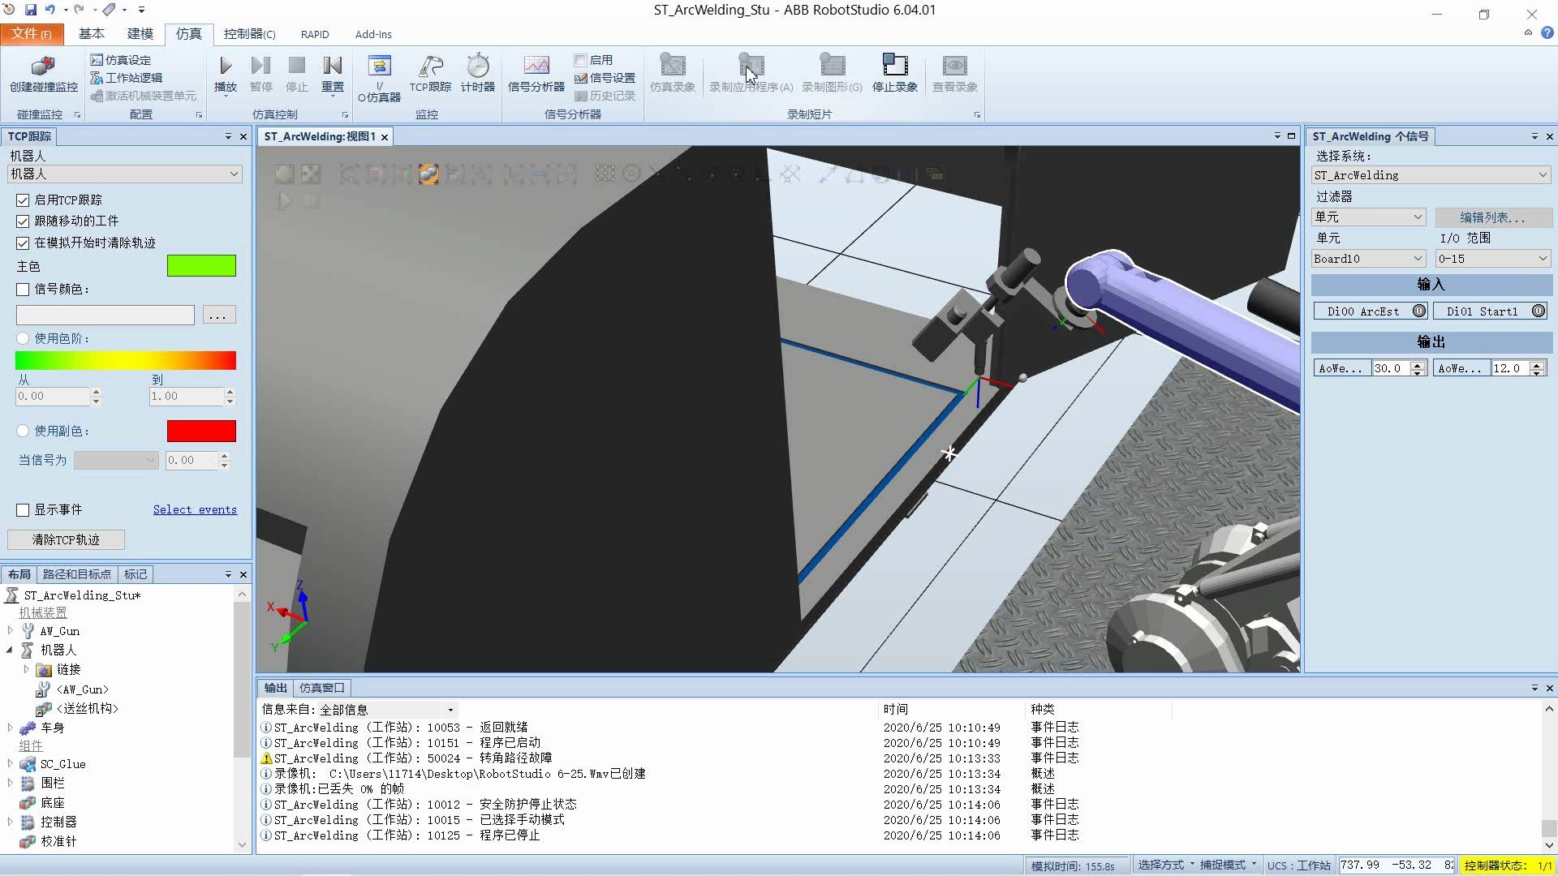The height and width of the screenshot is (876, 1558).
Task: Expand AW_Gun tree node
Action: click(10, 630)
